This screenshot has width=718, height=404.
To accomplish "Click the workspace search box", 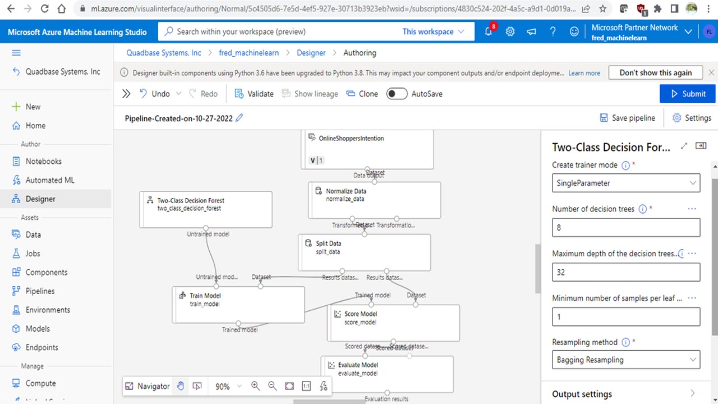I will pos(280,31).
